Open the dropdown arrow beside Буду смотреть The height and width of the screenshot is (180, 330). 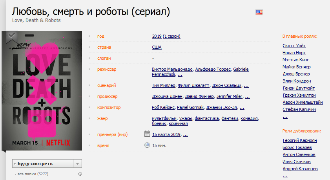click(x=77, y=163)
